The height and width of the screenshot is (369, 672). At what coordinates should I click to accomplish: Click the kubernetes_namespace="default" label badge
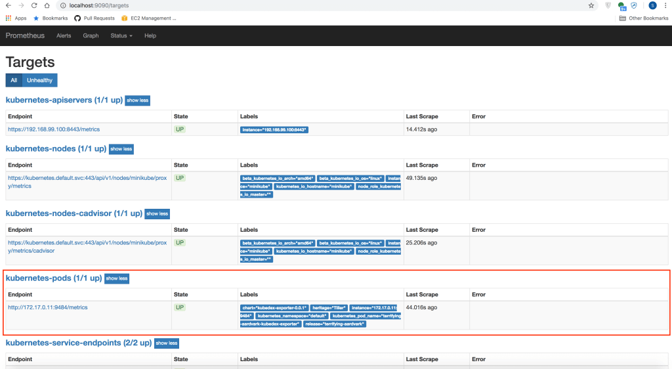point(292,316)
